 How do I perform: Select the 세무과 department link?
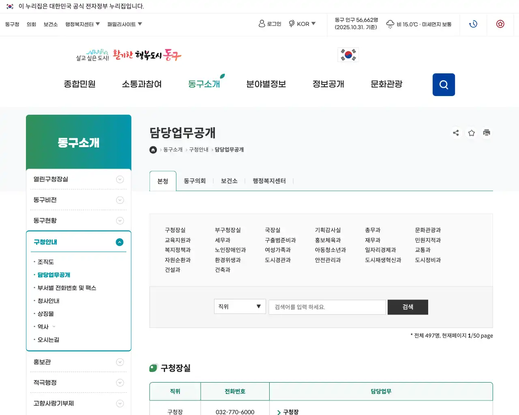[x=223, y=240]
